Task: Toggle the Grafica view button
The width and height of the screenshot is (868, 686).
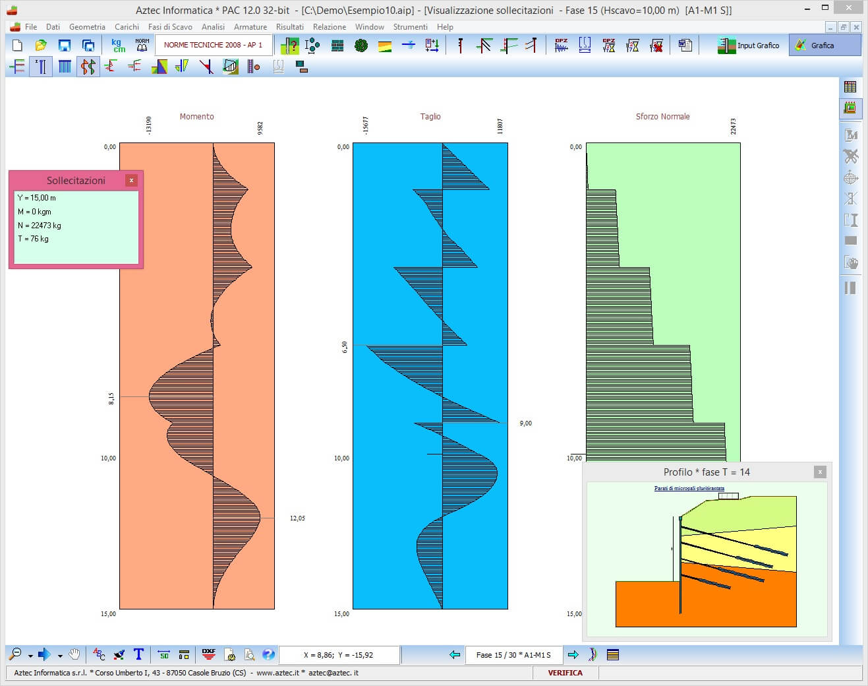Action: [x=825, y=46]
